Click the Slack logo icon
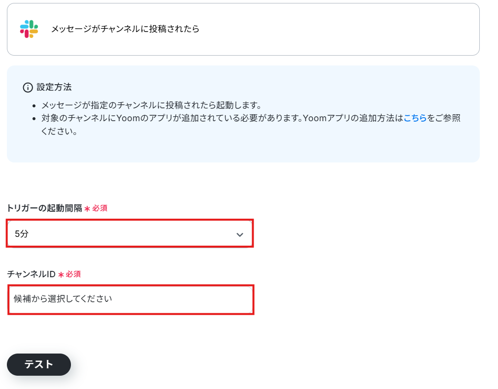 [x=29, y=29]
